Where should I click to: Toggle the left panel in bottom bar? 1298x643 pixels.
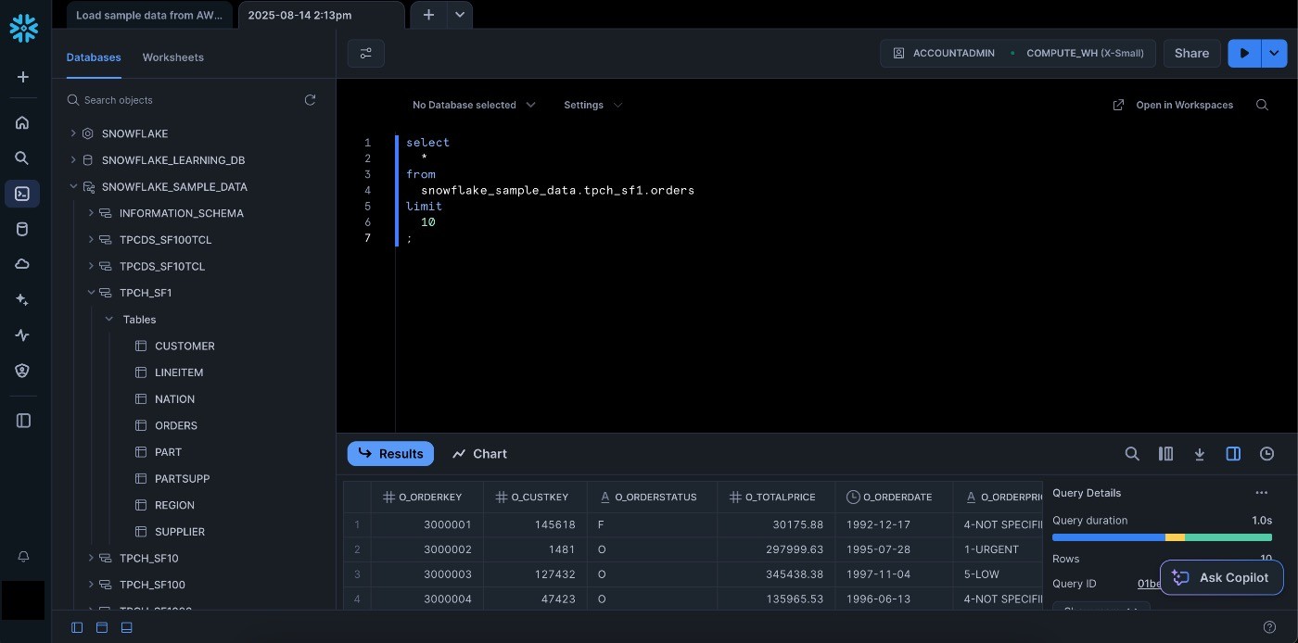point(77,627)
